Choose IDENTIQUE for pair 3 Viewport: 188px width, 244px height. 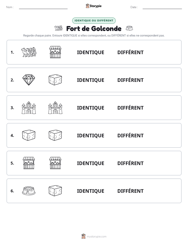coord(91,108)
